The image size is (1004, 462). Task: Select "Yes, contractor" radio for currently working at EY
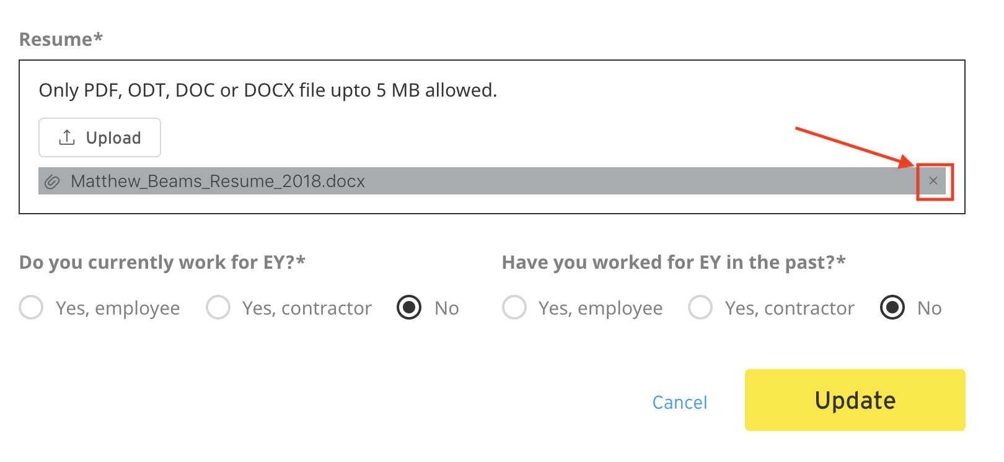click(x=218, y=307)
